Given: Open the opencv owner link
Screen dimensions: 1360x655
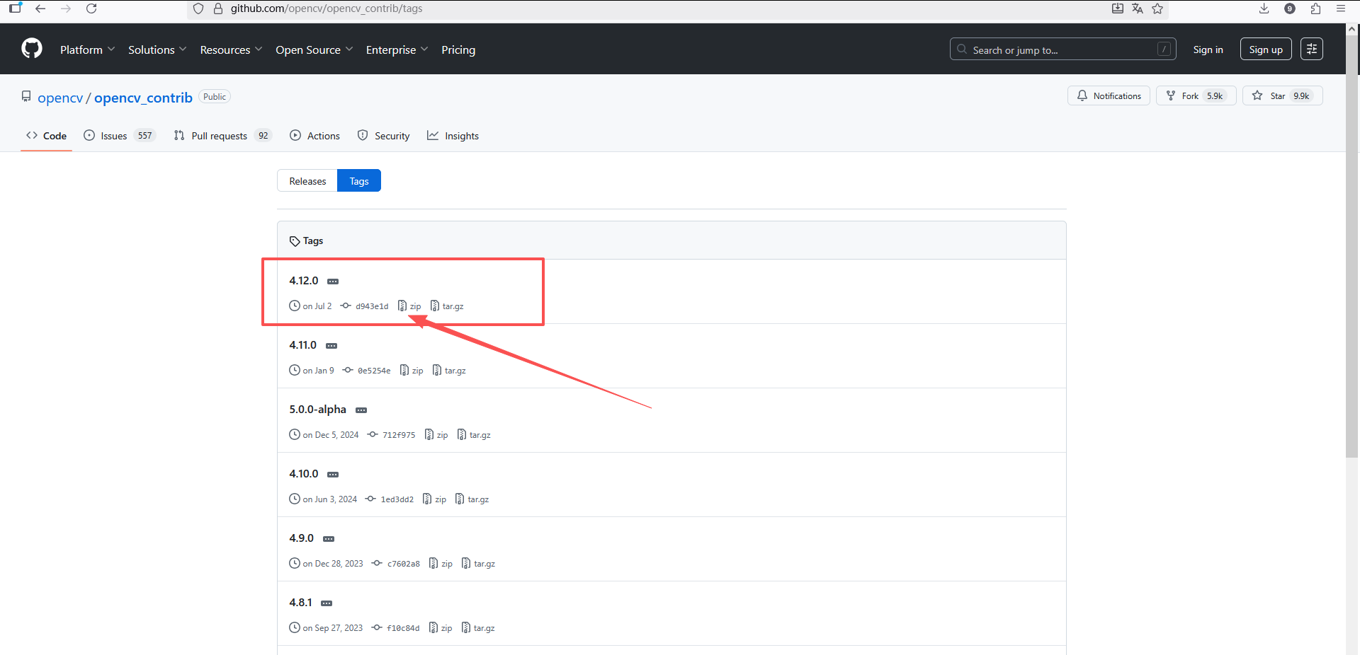Looking at the screenshot, I should click(60, 98).
